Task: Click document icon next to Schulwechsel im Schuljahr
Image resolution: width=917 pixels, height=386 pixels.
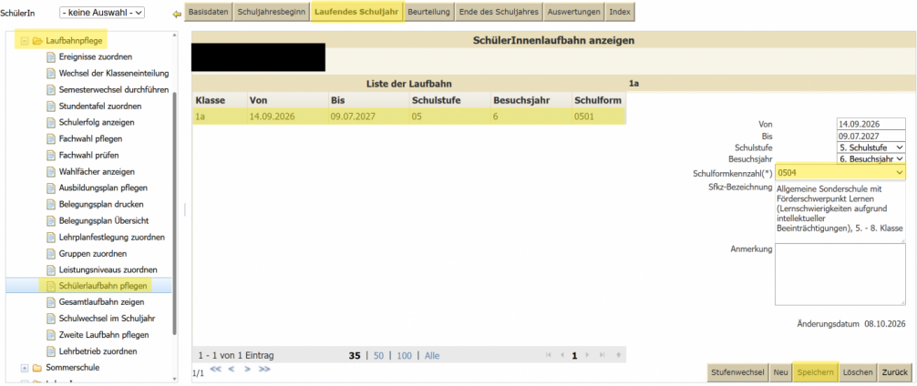Action: point(50,319)
